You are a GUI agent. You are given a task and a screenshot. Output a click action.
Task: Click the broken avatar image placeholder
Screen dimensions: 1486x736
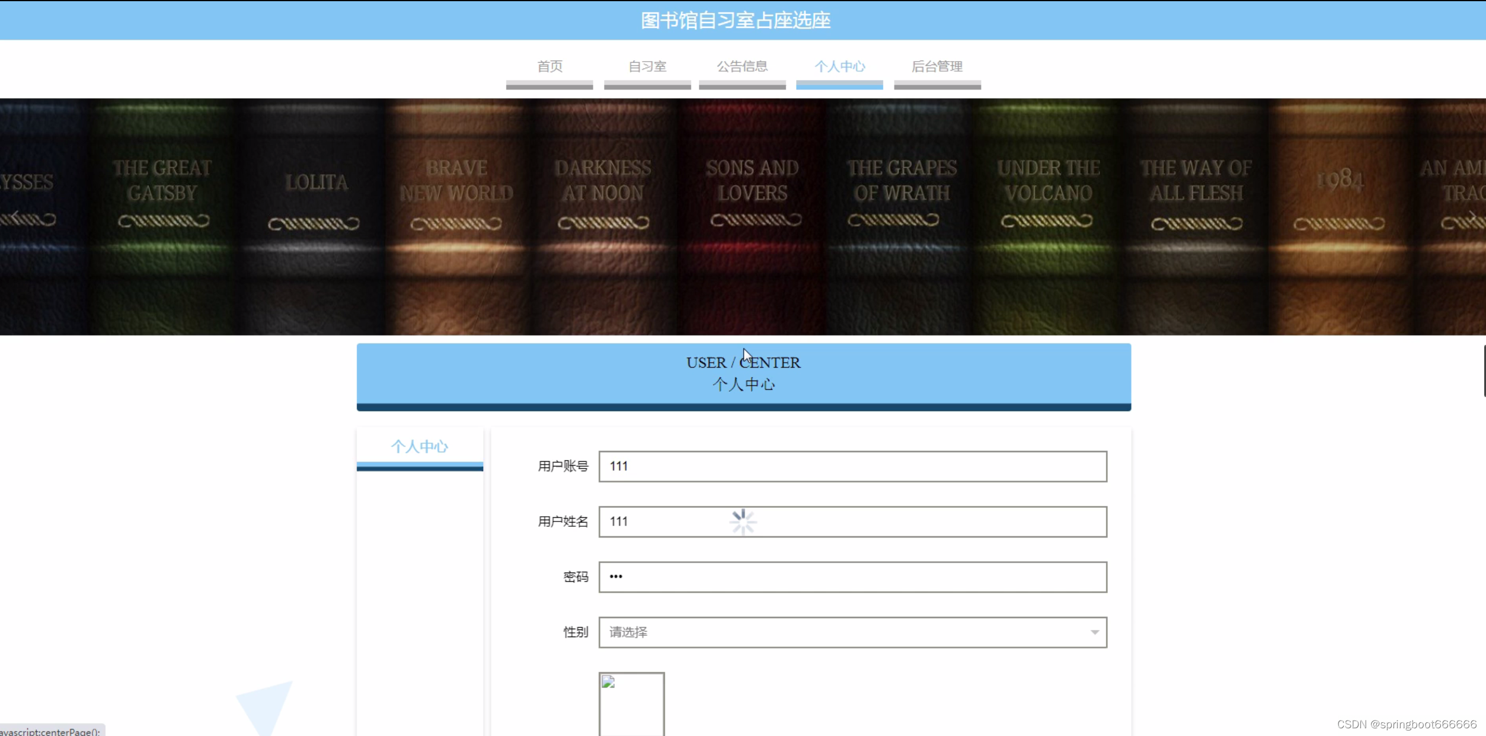(x=631, y=704)
